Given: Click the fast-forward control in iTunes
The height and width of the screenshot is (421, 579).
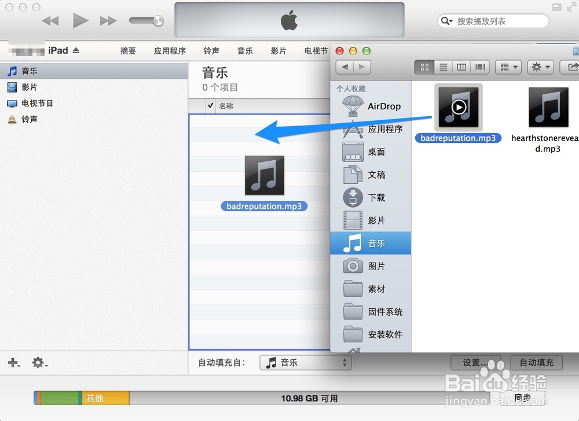Looking at the screenshot, I should tap(108, 20).
